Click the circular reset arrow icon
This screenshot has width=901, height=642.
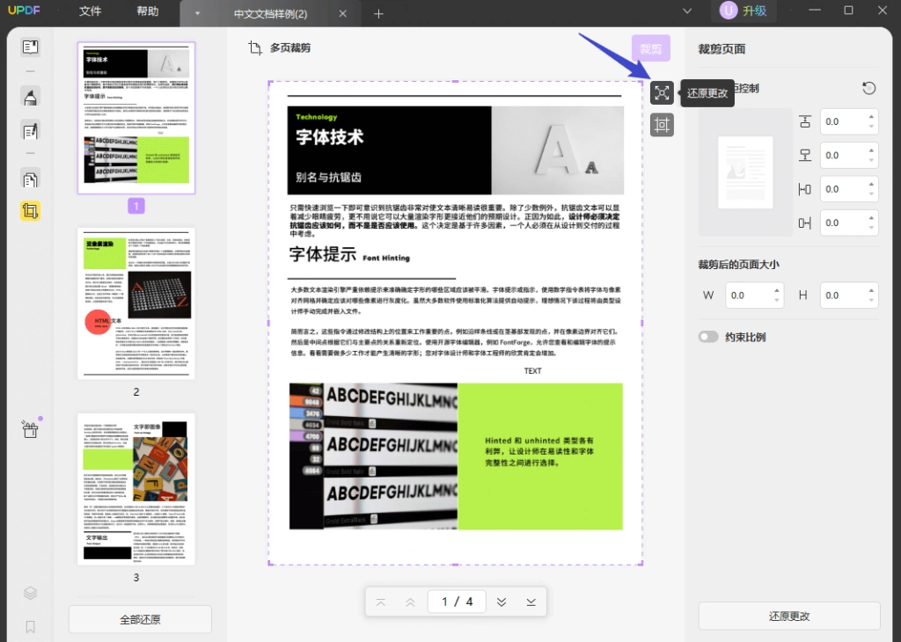click(868, 88)
